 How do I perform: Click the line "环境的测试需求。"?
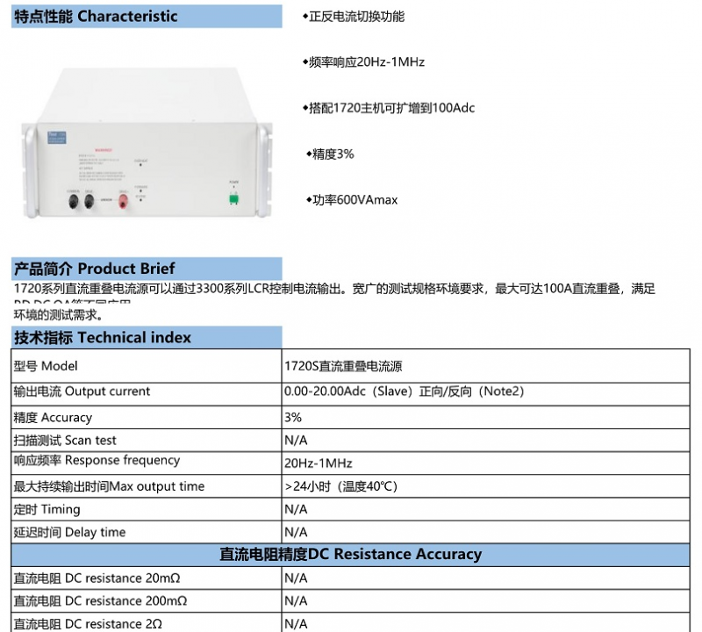pyautogui.click(x=58, y=315)
